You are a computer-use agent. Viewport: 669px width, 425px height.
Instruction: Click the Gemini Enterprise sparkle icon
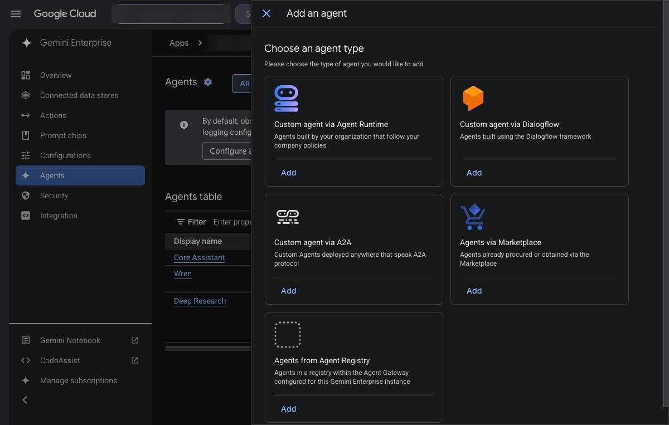26,43
